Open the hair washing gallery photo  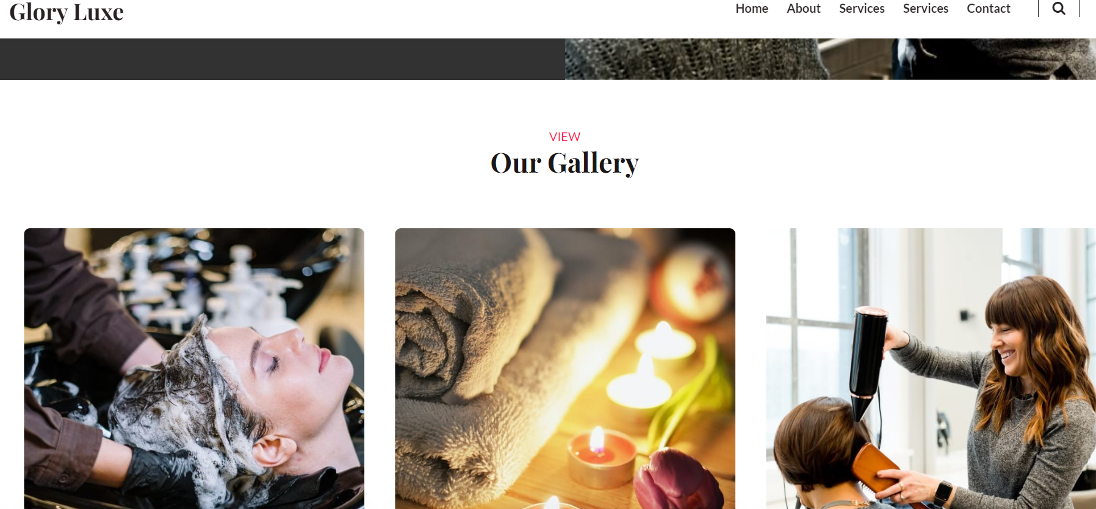(x=194, y=369)
